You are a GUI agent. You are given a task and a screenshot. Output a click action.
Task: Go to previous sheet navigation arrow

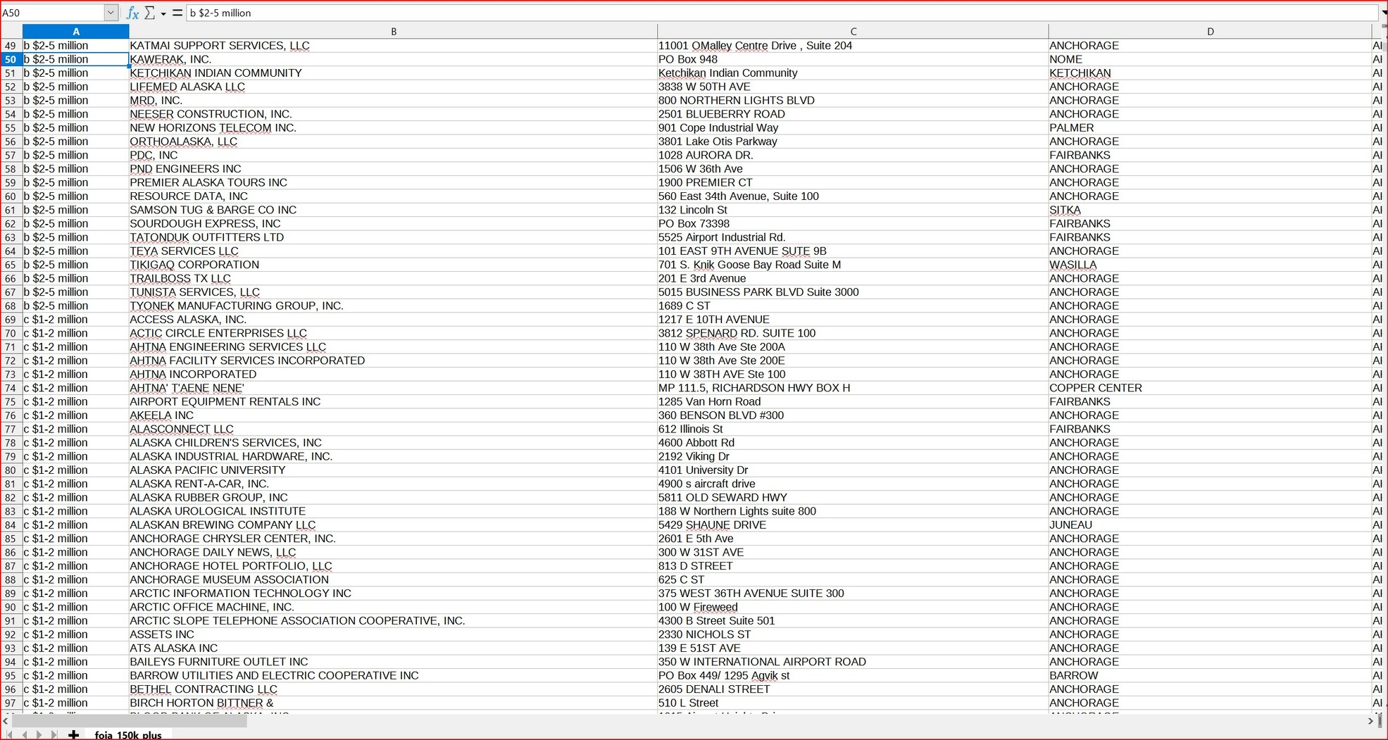(x=25, y=734)
